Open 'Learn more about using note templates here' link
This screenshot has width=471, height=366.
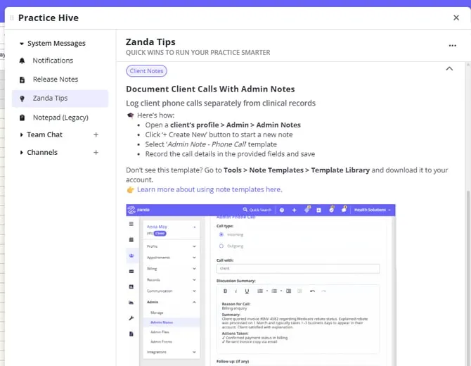[x=209, y=189]
